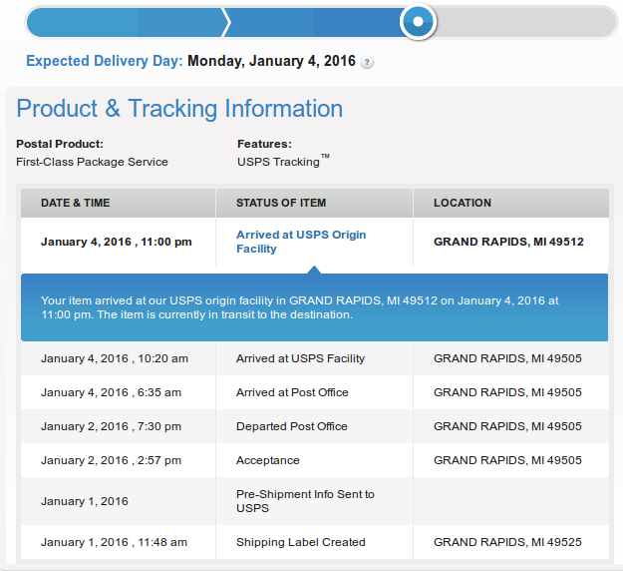Click the circular progress marker on delivery bar
This screenshot has width=623, height=571.
[419, 21]
